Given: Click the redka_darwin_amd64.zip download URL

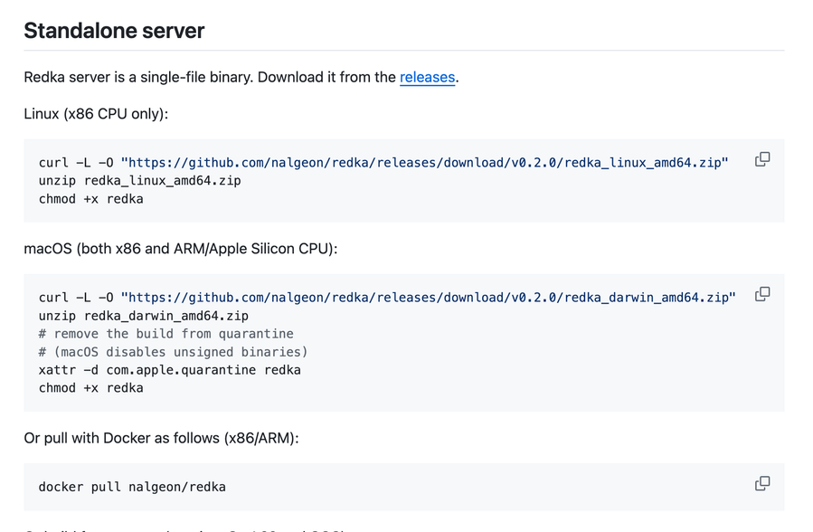Looking at the screenshot, I should [429, 298].
